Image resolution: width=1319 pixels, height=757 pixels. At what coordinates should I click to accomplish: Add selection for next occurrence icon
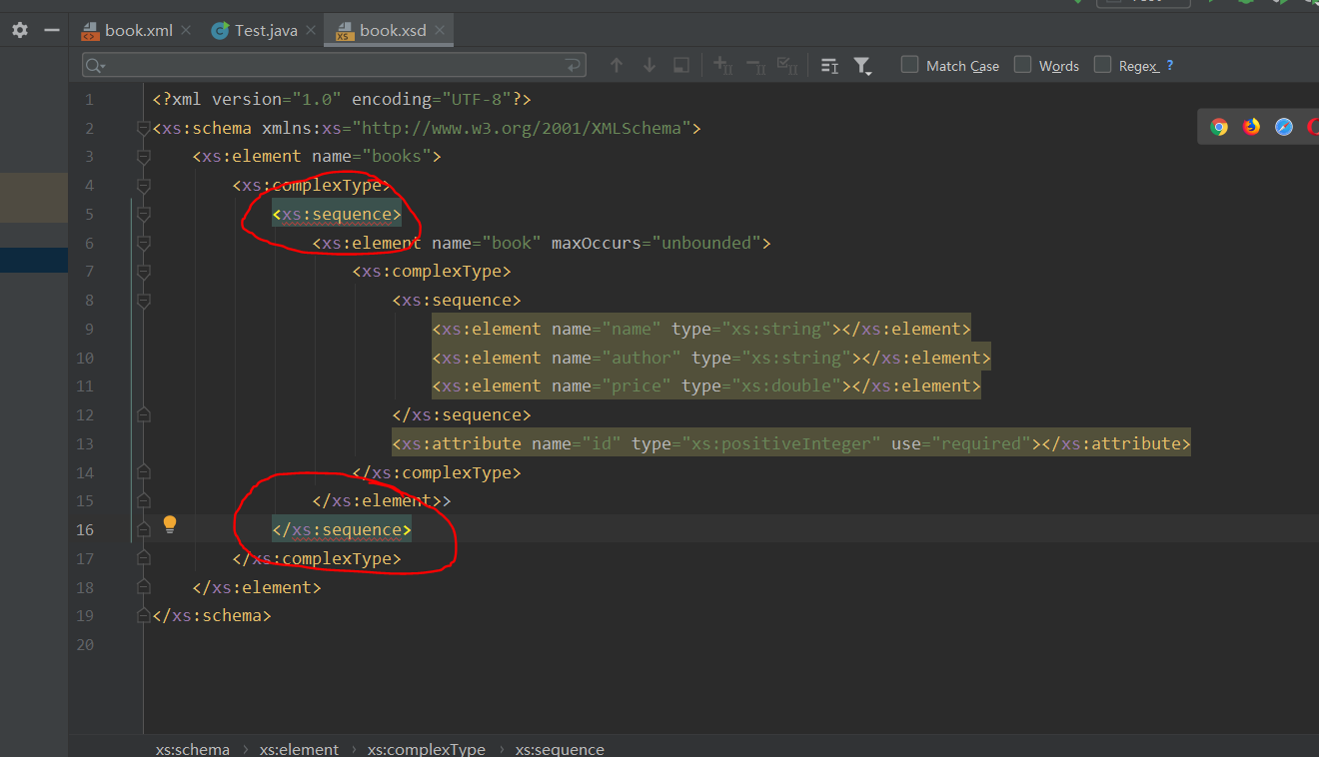coord(722,65)
